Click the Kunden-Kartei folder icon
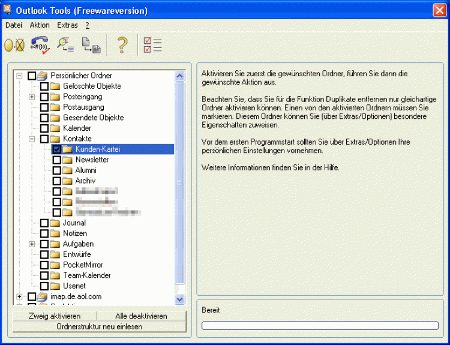Viewport: 450px width, 345px height. point(67,149)
